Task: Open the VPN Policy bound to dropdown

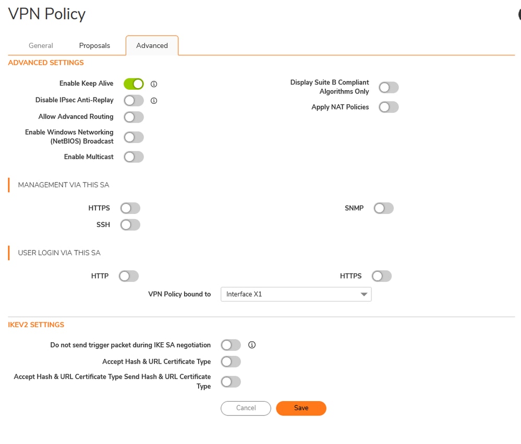Action: (296, 294)
